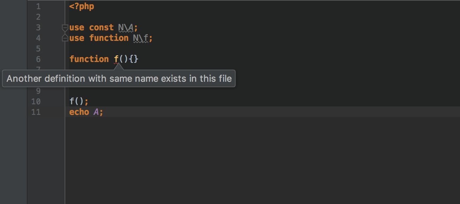Click the purple constant A on line 11
460x204 pixels.
tap(96, 112)
